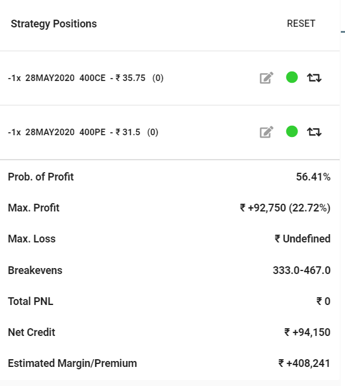Click the Estimated Margin/Premium label
The width and height of the screenshot is (345, 386).
click(x=73, y=363)
